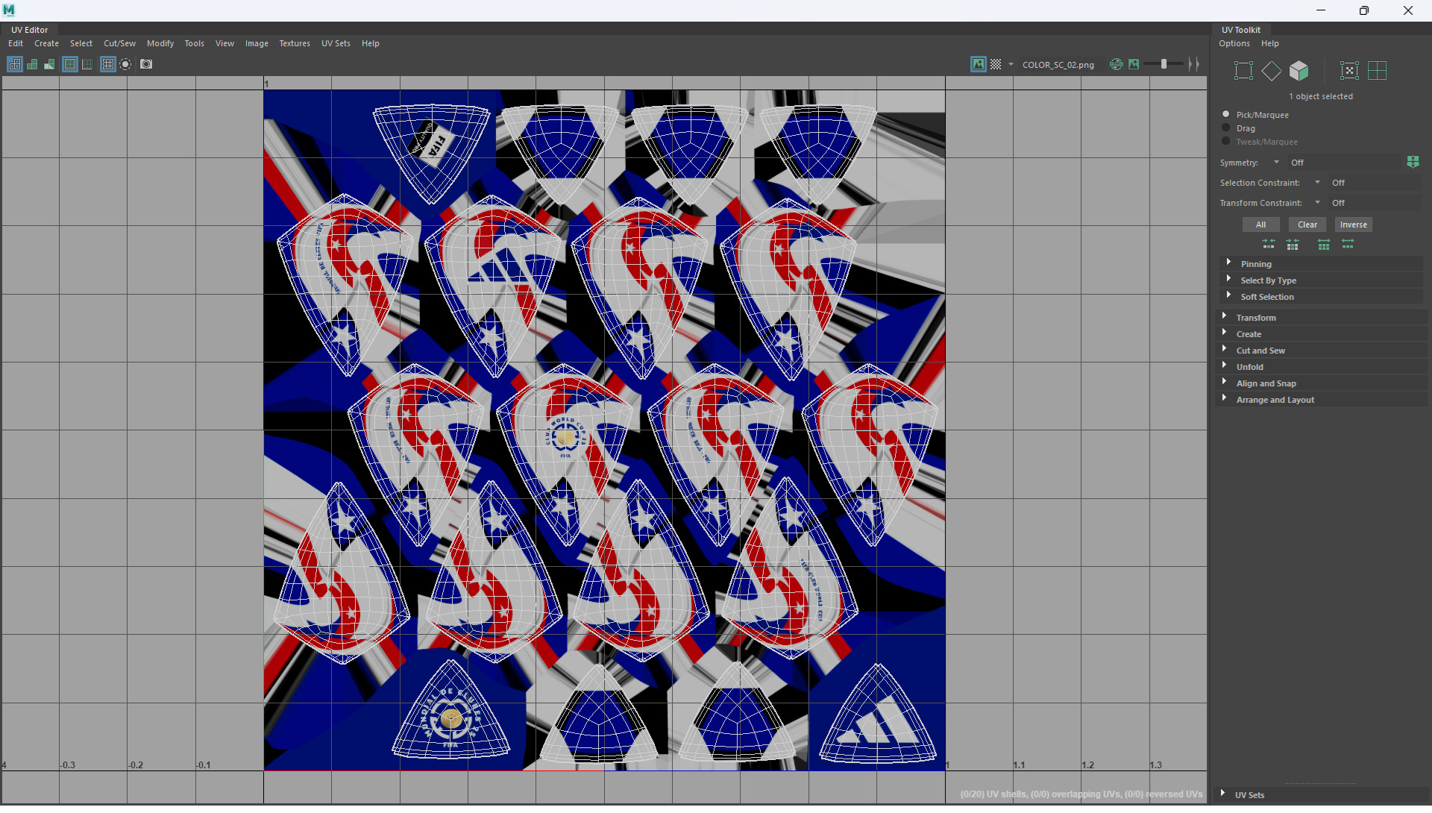Click the grow selection along loop icon
The width and height of the screenshot is (1432, 813).
click(x=1324, y=245)
